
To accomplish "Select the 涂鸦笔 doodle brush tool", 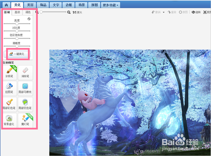I will tap(10, 73).
